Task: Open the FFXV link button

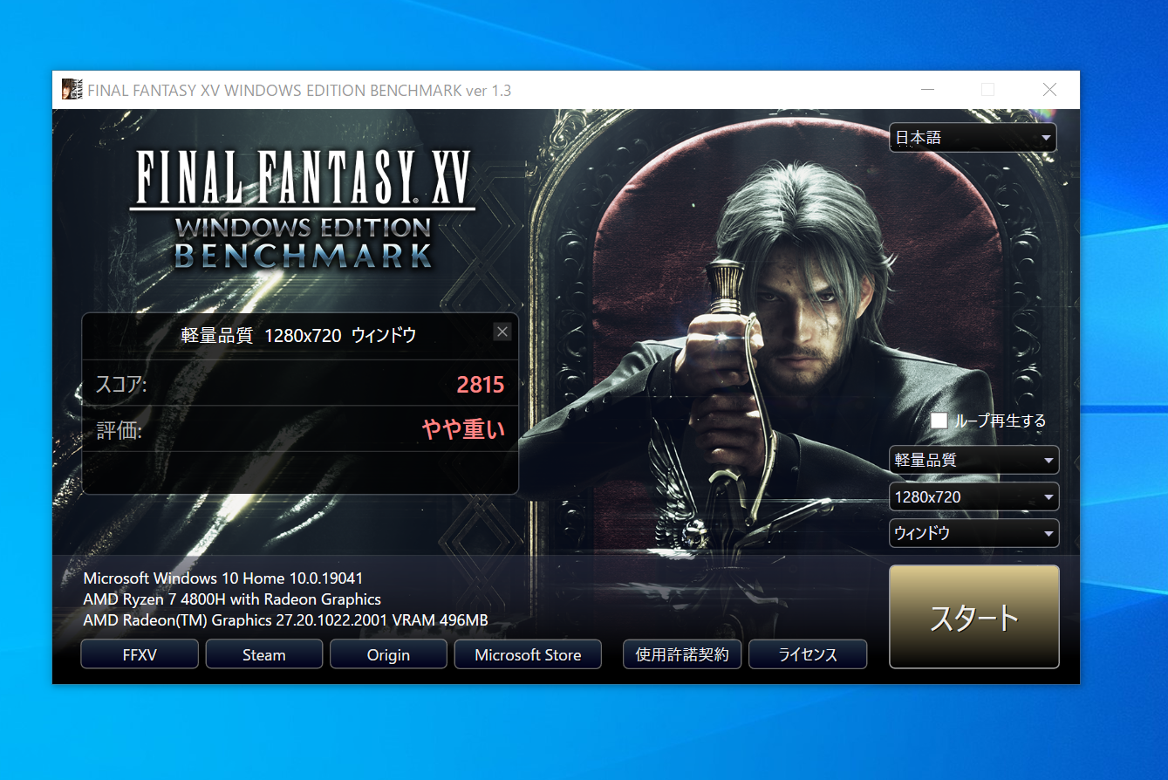Action: [140, 654]
